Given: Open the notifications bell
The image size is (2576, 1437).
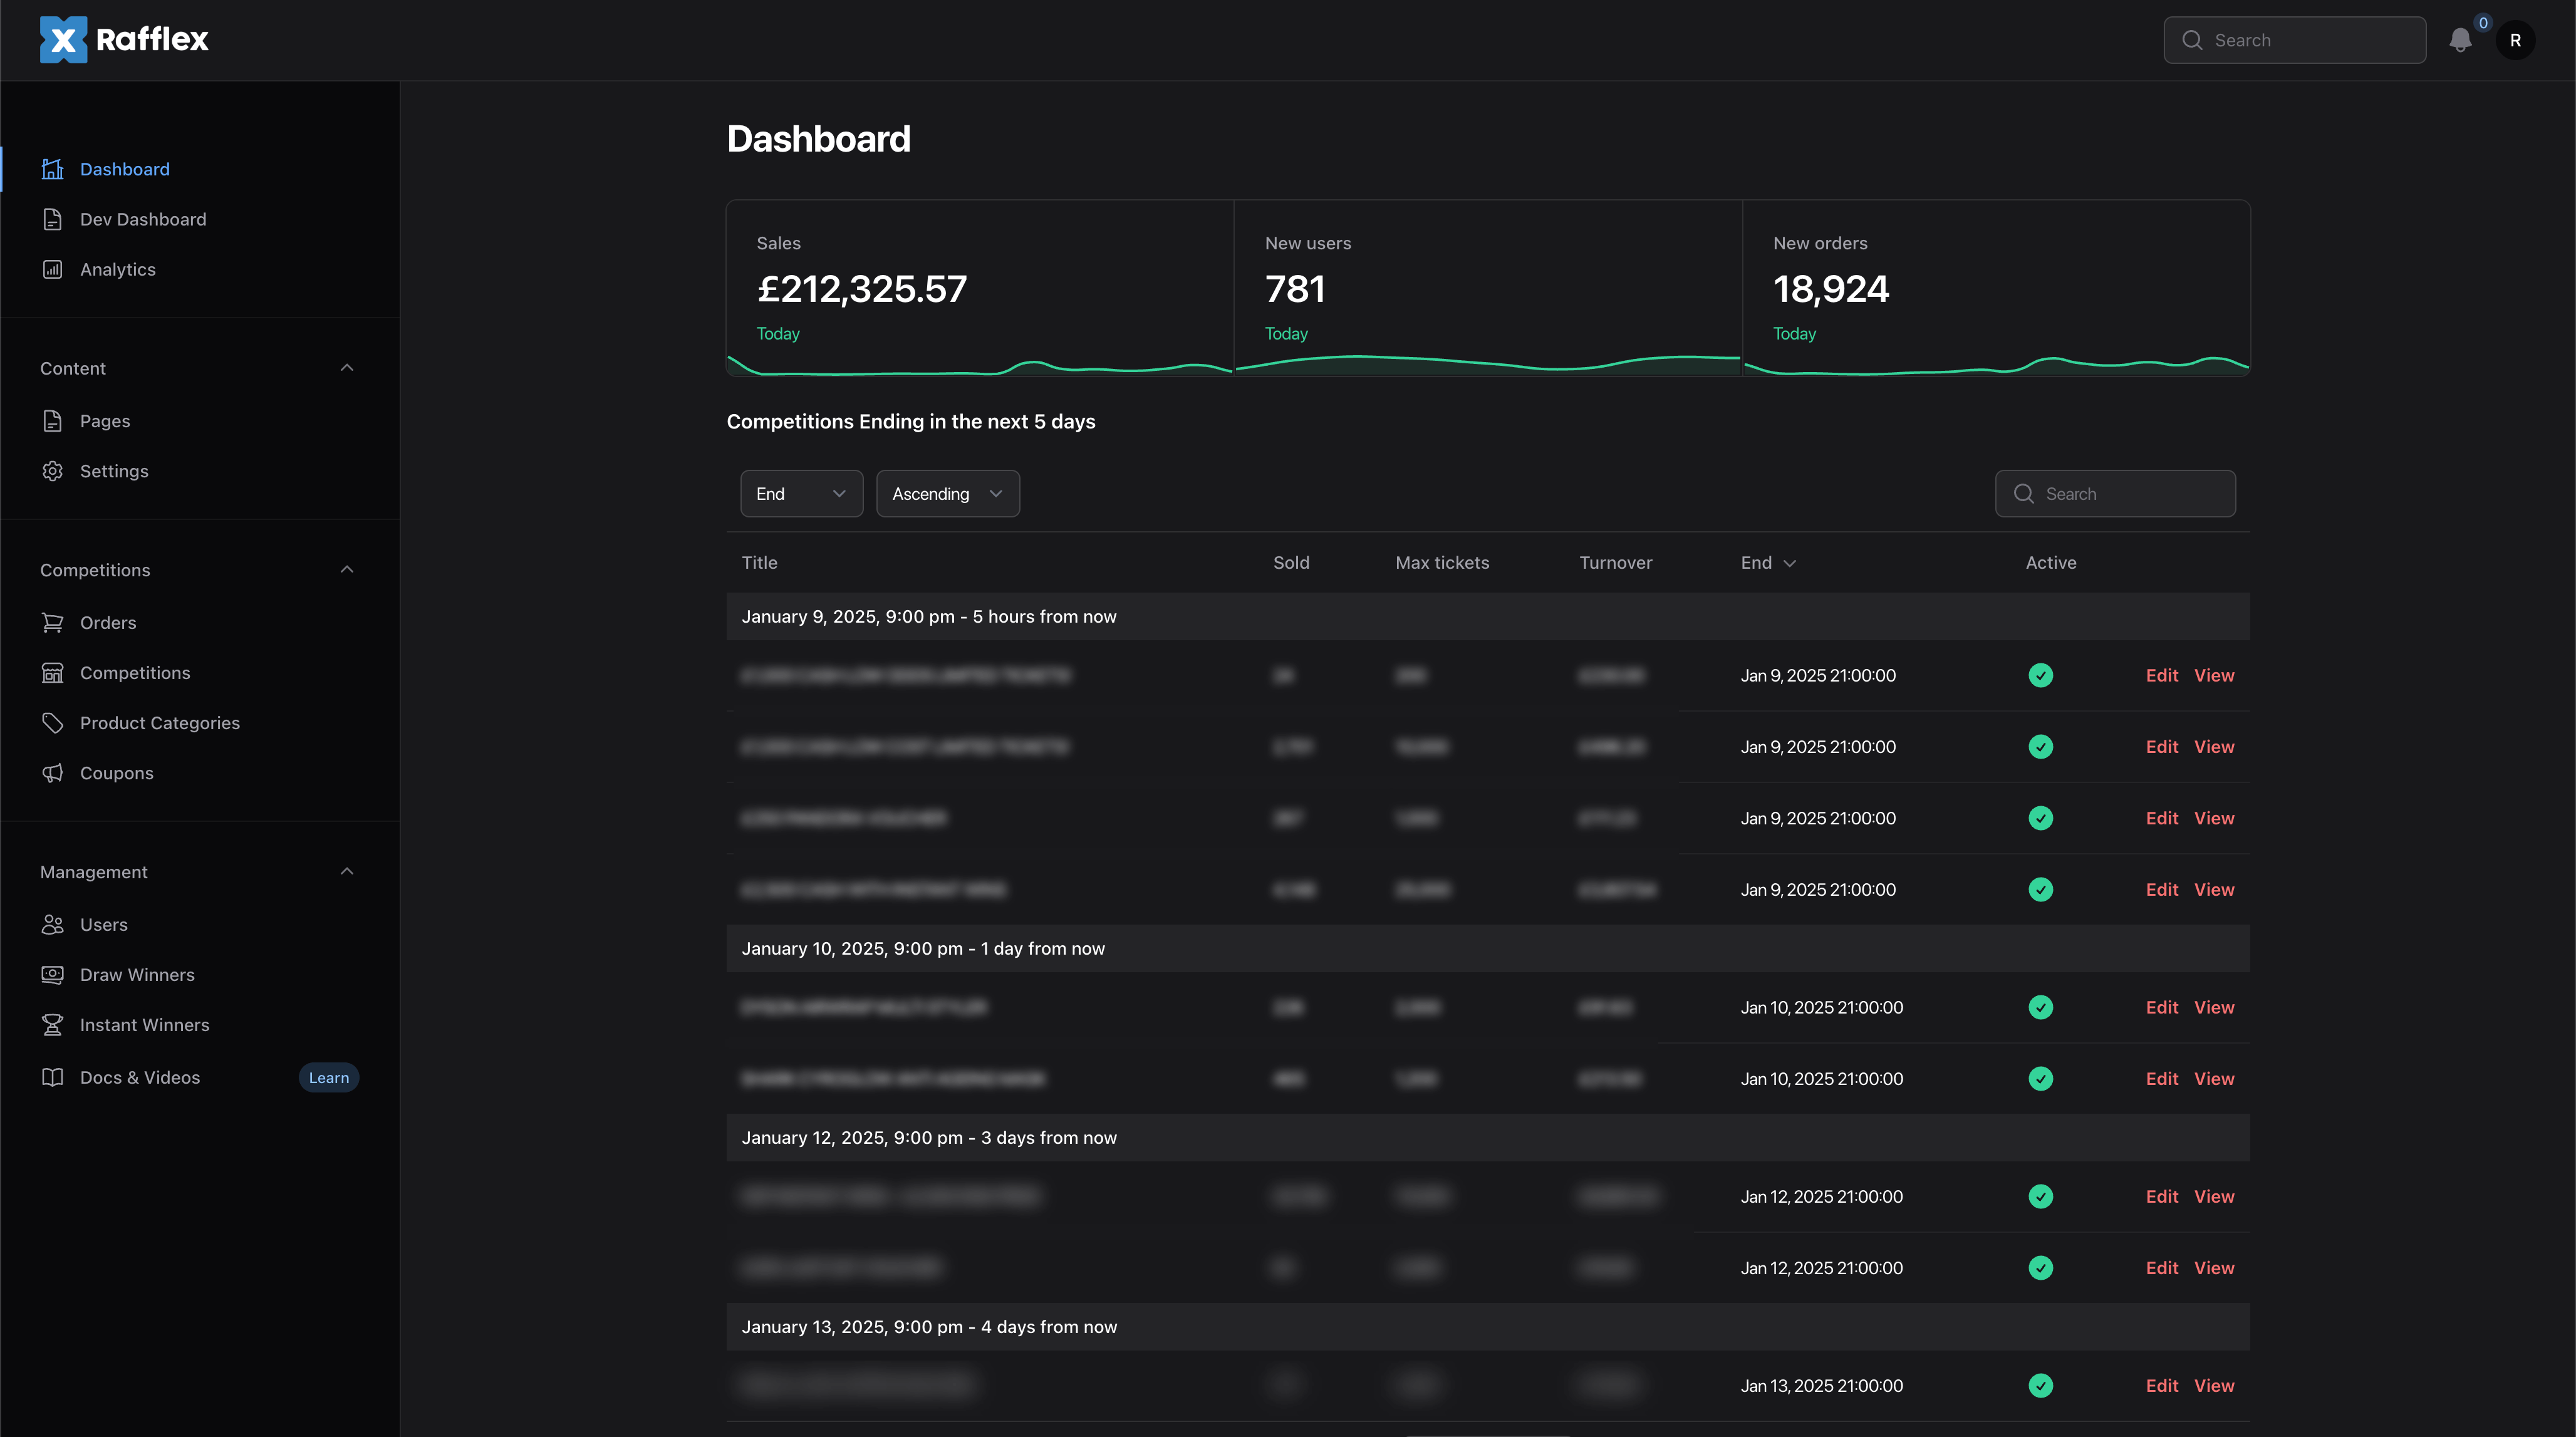Looking at the screenshot, I should point(2461,40).
